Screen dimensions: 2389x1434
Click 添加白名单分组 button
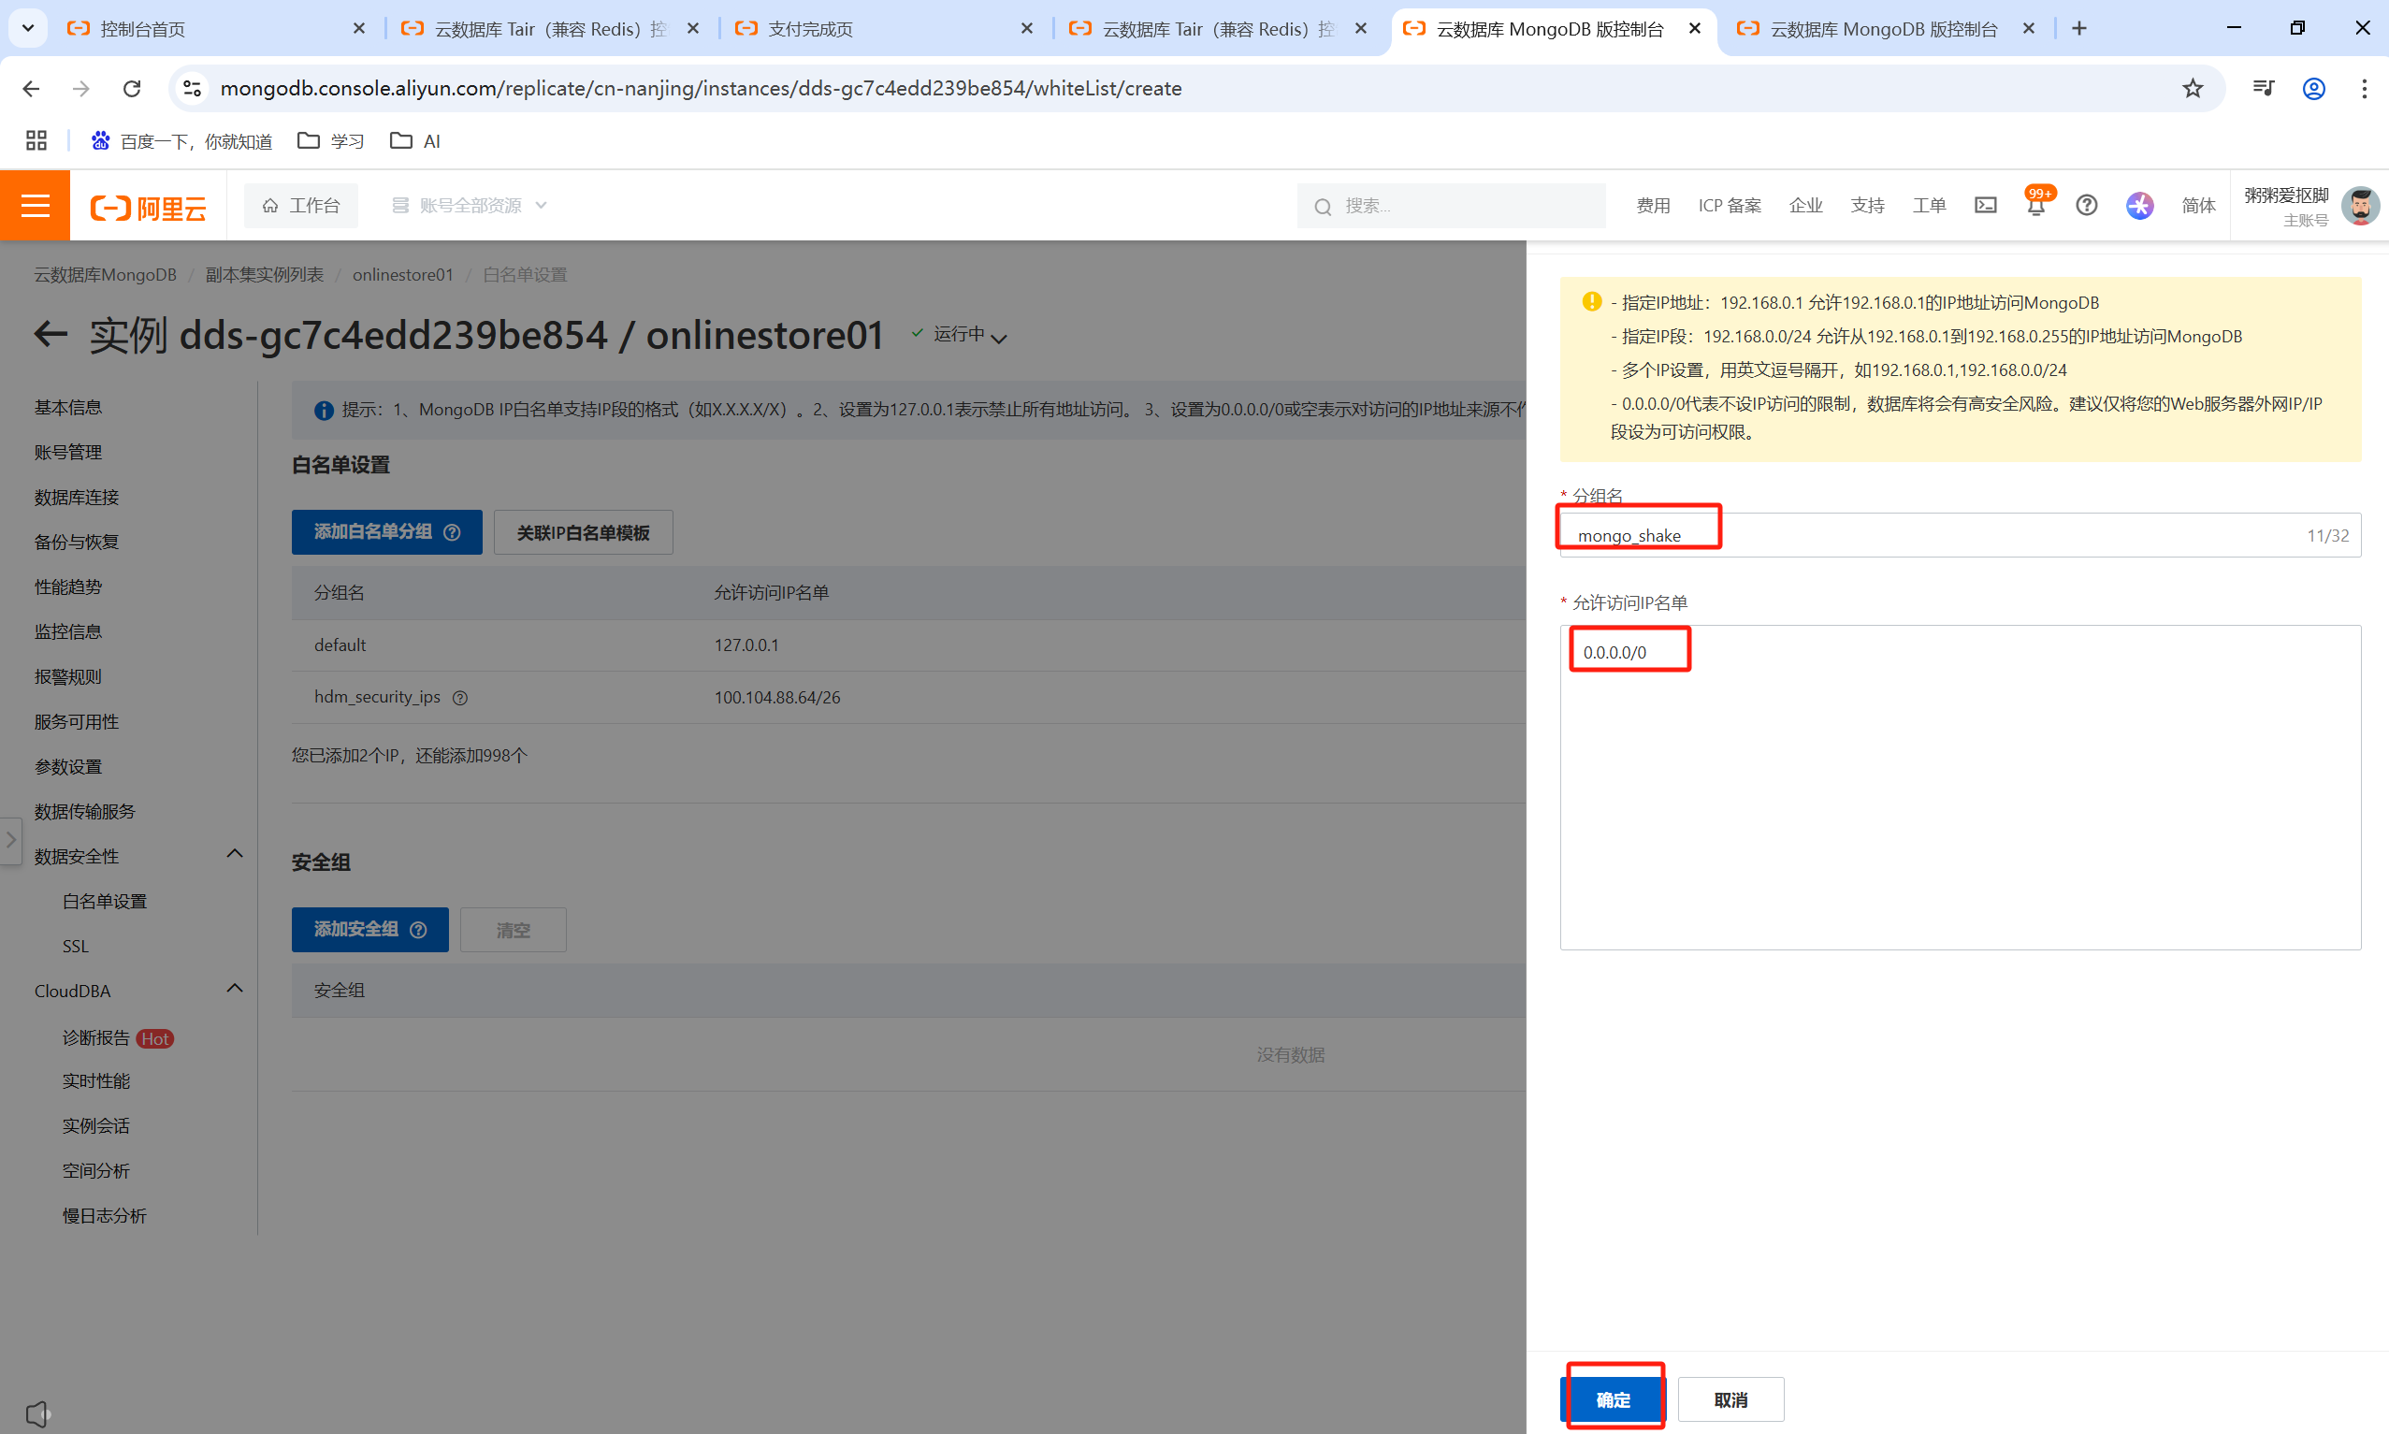(386, 531)
